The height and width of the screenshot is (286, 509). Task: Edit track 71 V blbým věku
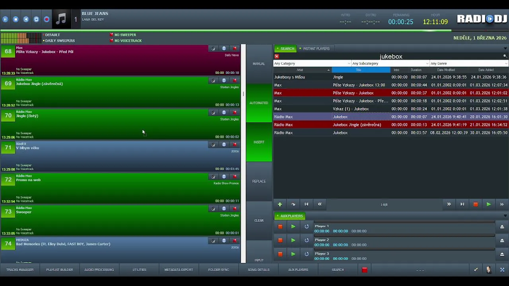click(x=214, y=145)
